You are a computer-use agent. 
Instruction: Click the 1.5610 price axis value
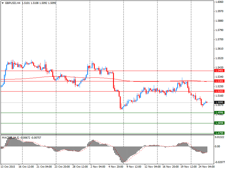[x=219, y=49]
